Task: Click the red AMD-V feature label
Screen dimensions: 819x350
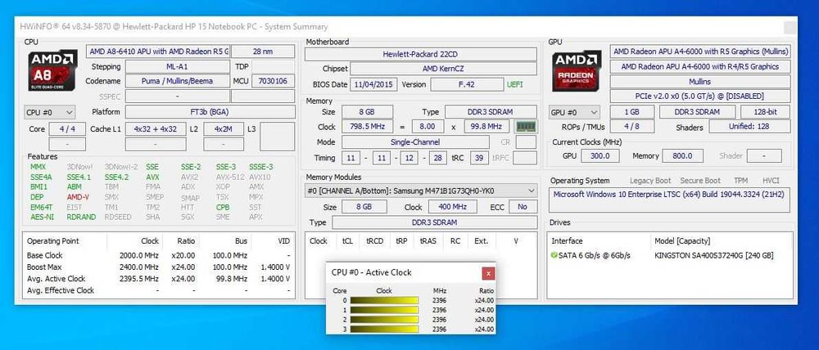Action: point(78,197)
